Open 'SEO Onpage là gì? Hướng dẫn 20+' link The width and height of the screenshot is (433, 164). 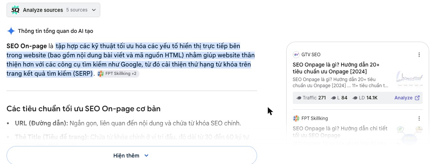point(336,68)
